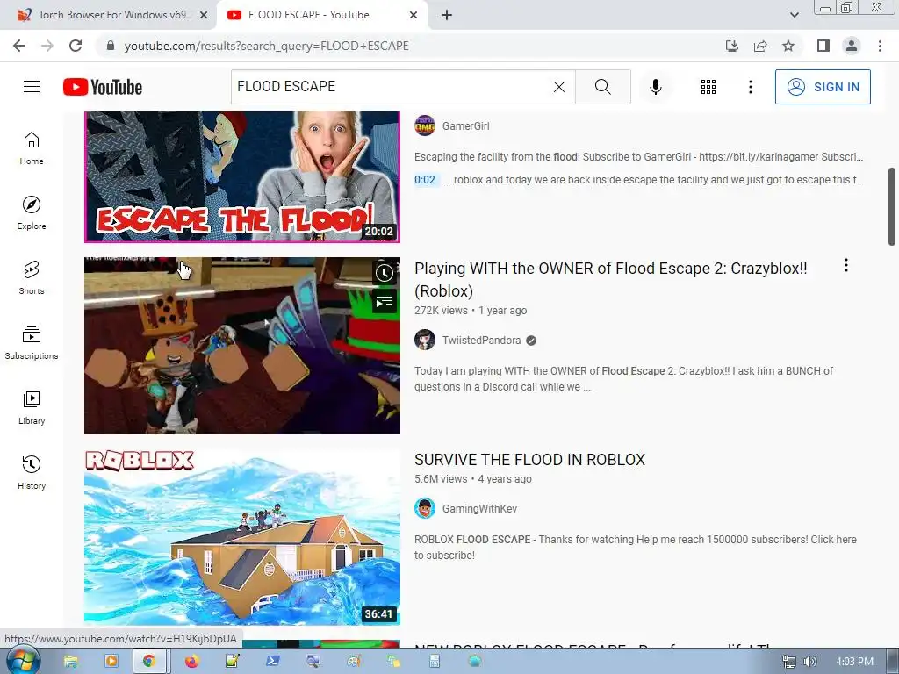Click the browser back arrow
899x674 pixels.
click(x=19, y=46)
